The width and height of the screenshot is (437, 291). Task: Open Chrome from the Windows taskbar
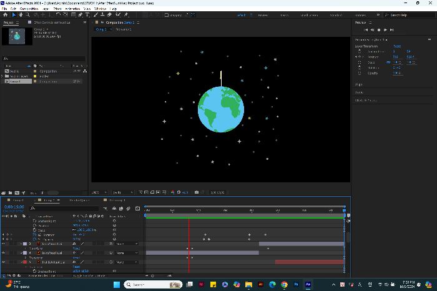click(x=284, y=284)
